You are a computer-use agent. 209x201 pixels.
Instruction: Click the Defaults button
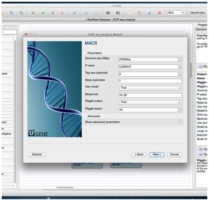click(x=37, y=154)
